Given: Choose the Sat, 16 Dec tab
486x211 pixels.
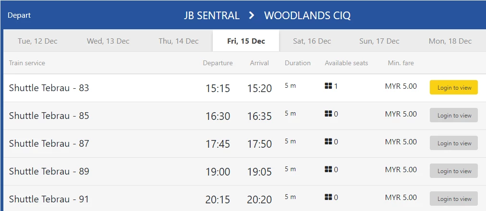Looking at the screenshot, I should (x=312, y=41).
